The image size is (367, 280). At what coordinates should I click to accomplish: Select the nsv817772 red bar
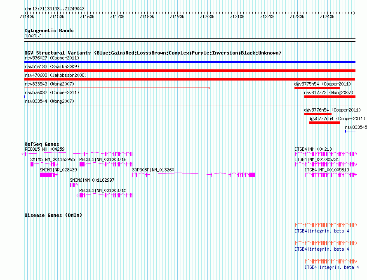[x=330, y=97]
